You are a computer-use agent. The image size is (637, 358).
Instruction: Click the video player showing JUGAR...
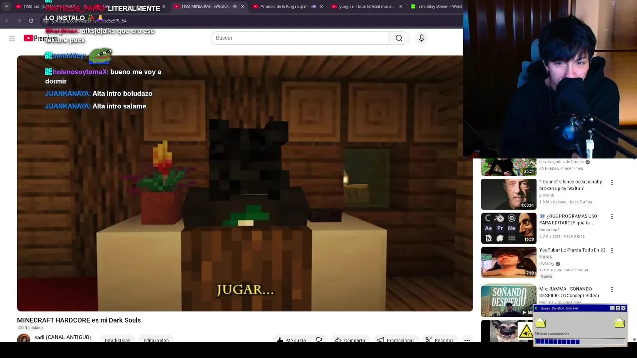pos(245,183)
